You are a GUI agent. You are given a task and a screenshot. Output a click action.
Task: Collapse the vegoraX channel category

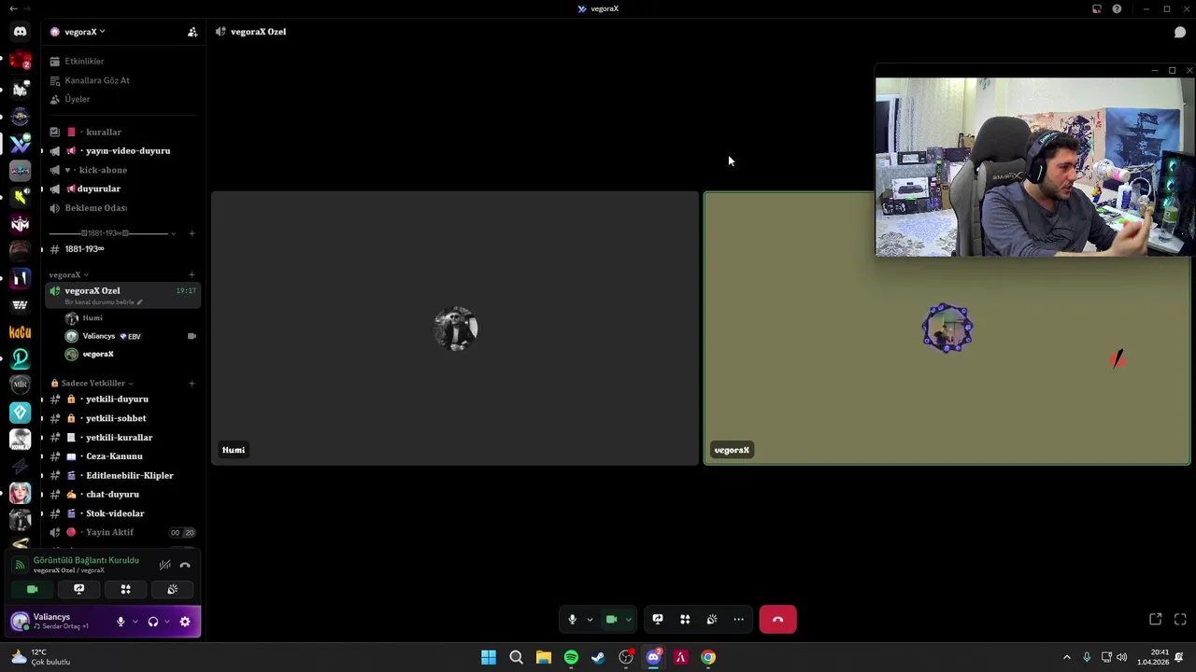click(68, 274)
